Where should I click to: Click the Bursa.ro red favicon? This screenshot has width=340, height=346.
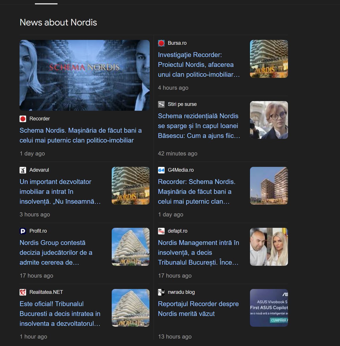pyautogui.click(x=161, y=43)
